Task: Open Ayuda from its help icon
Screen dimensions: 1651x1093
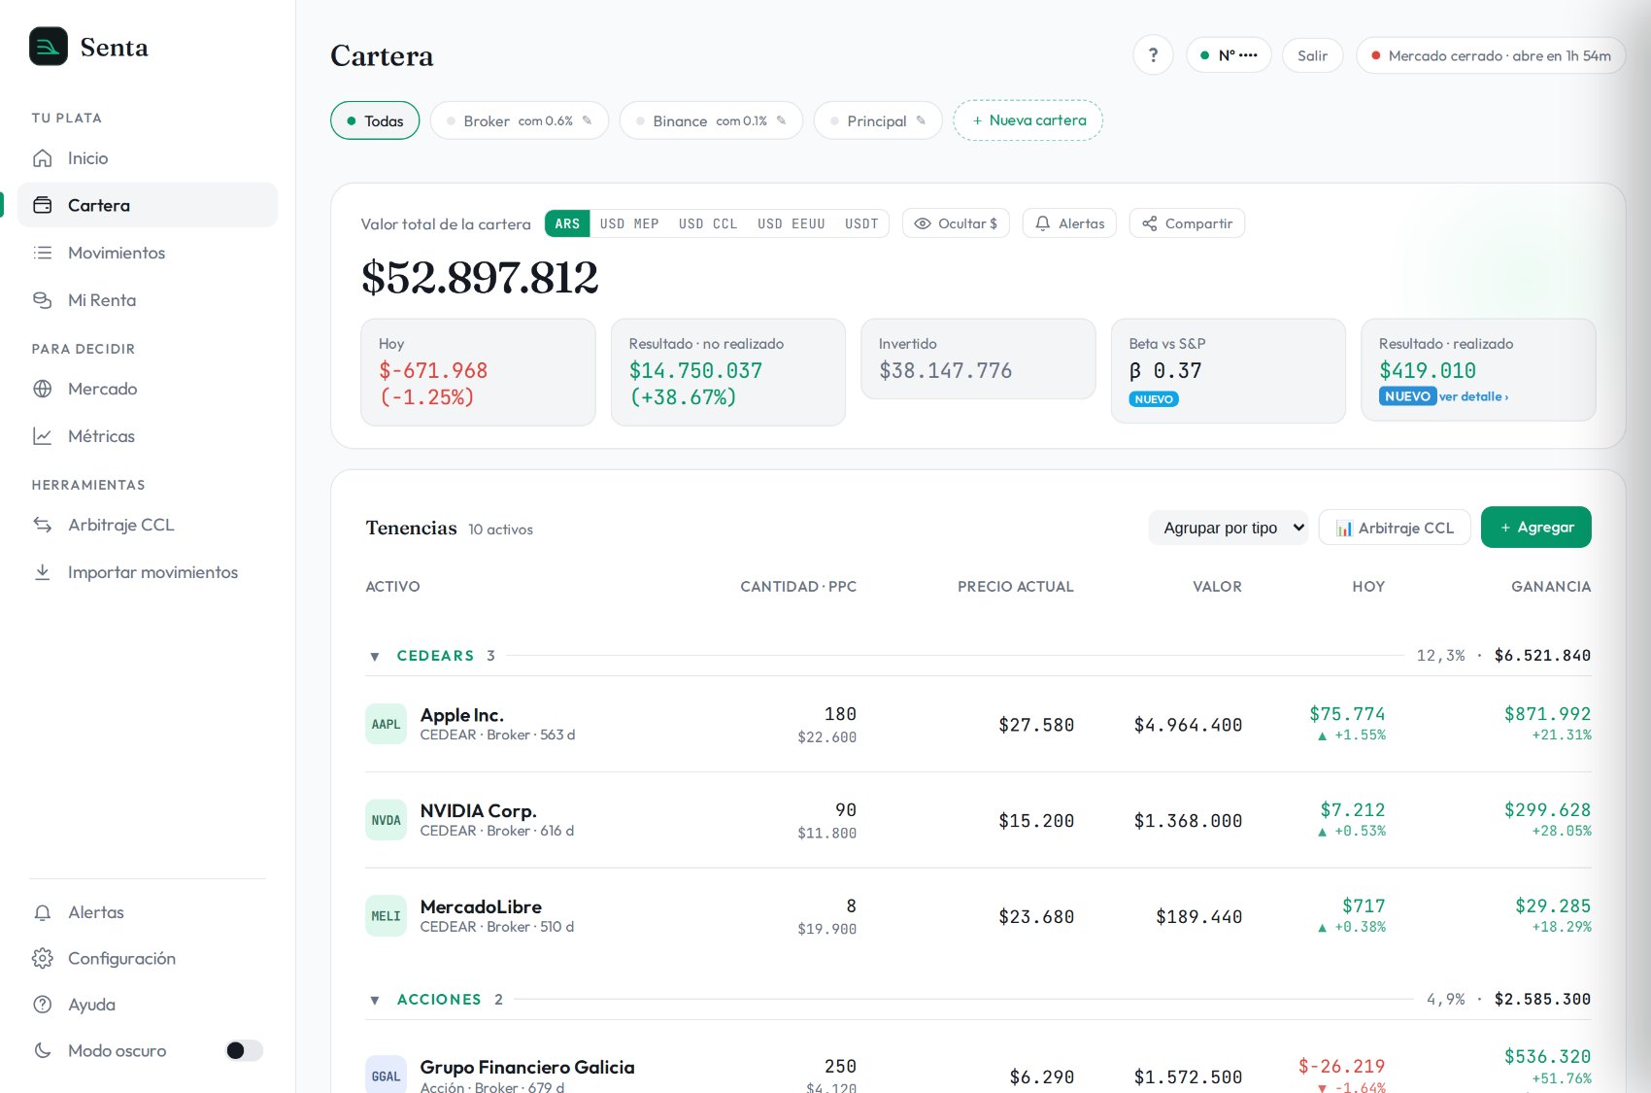Action: [x=43, y=1005]
